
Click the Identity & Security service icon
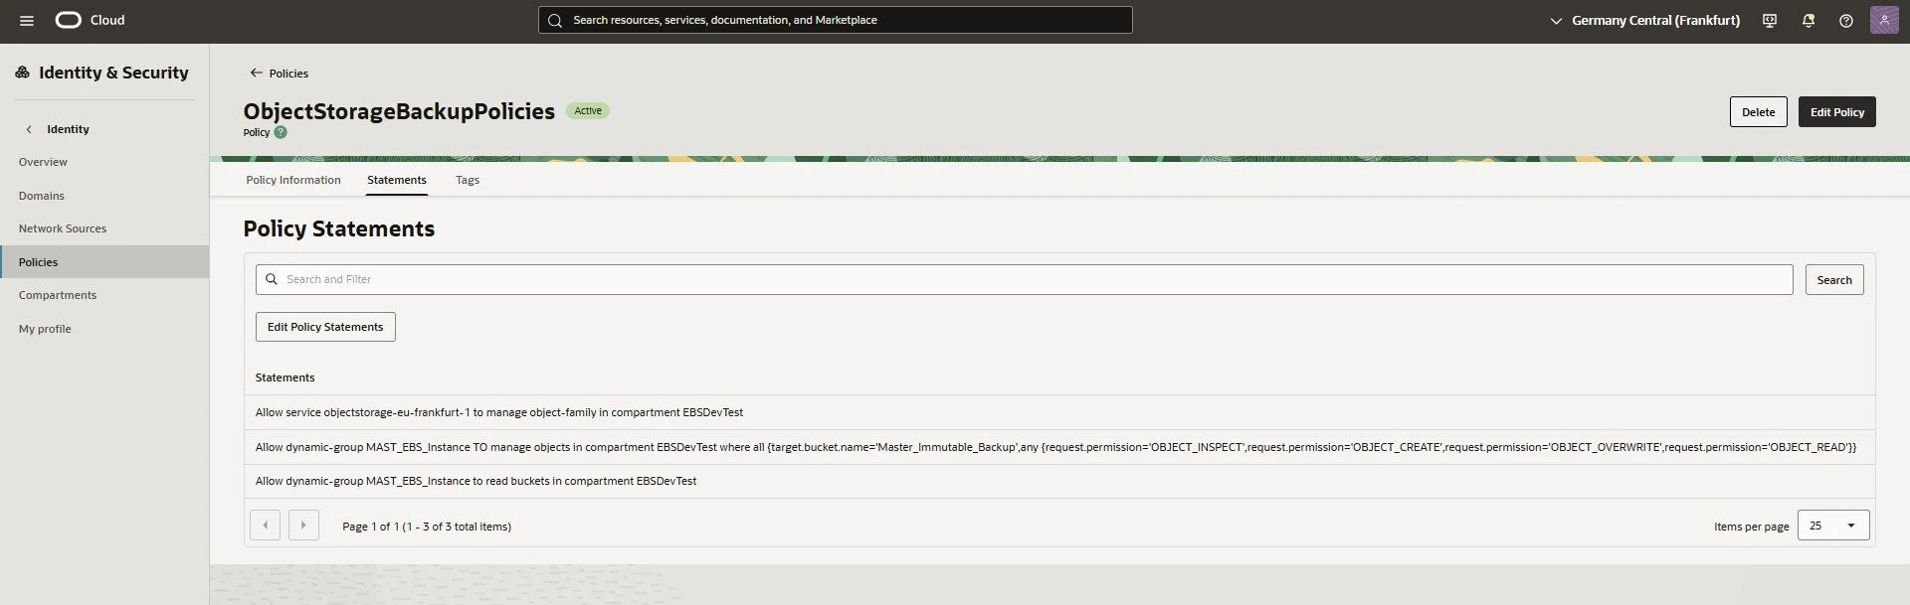(22, 73)
